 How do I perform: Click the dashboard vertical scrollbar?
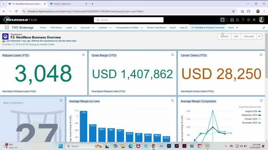[266, 56]
